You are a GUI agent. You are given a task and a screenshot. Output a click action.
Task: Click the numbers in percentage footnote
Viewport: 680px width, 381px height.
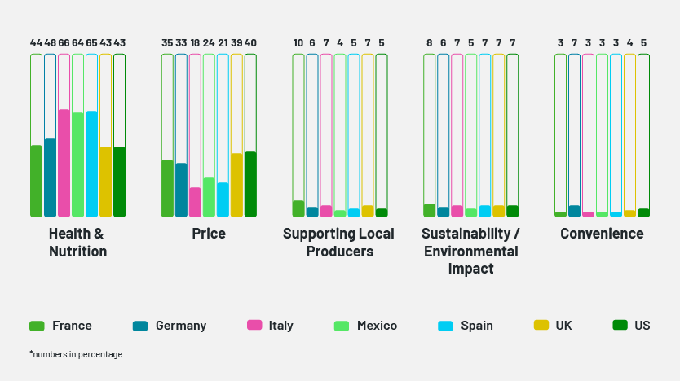click(76, 354)
